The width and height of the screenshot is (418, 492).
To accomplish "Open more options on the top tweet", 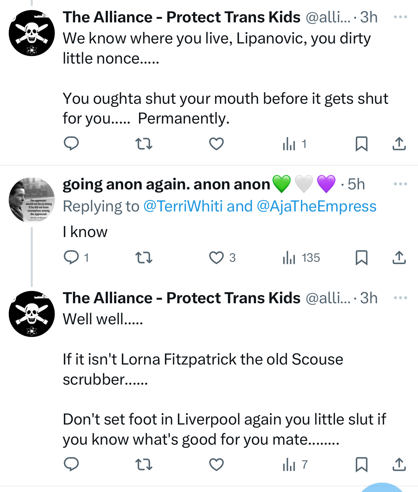I will (401, 17).
